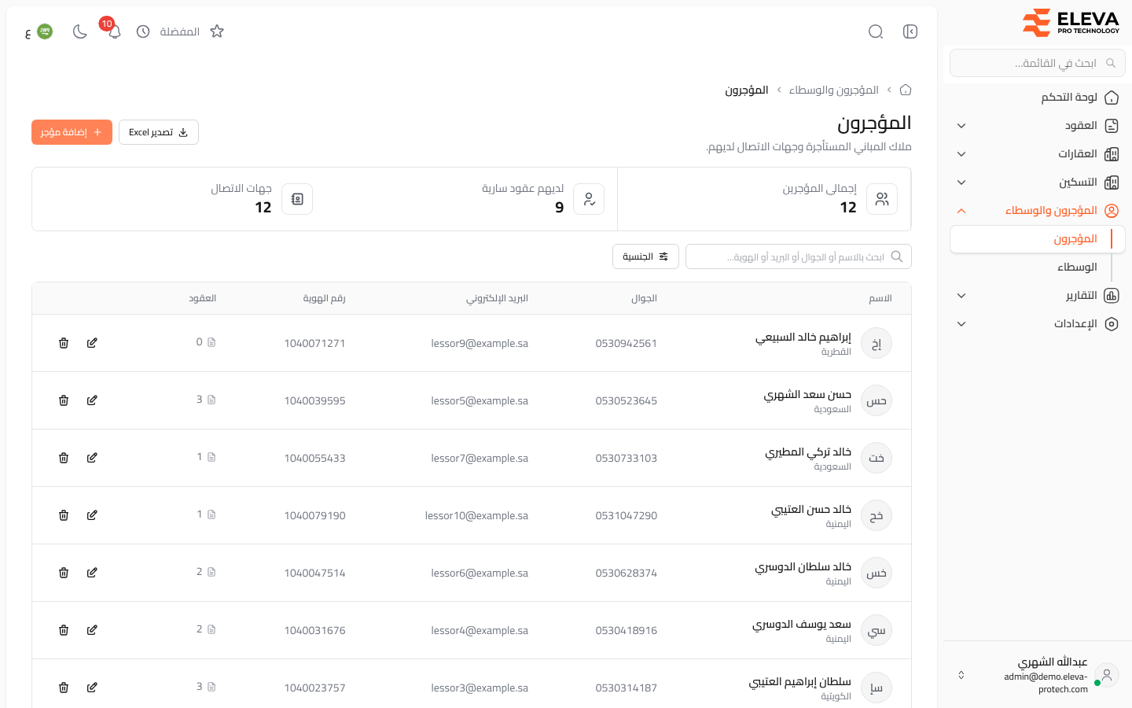The width and height of the screenshot is (1132, 708).
Task: Edit row حسن سعد الشهري
Action: [92, 400]
